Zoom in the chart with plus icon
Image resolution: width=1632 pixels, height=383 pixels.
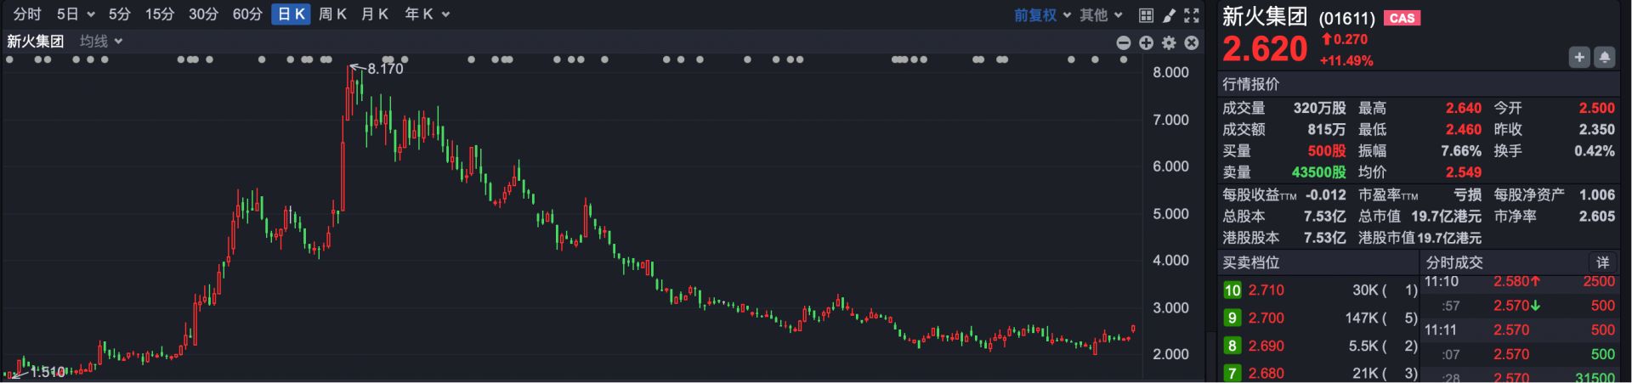tap(1147, 42)
